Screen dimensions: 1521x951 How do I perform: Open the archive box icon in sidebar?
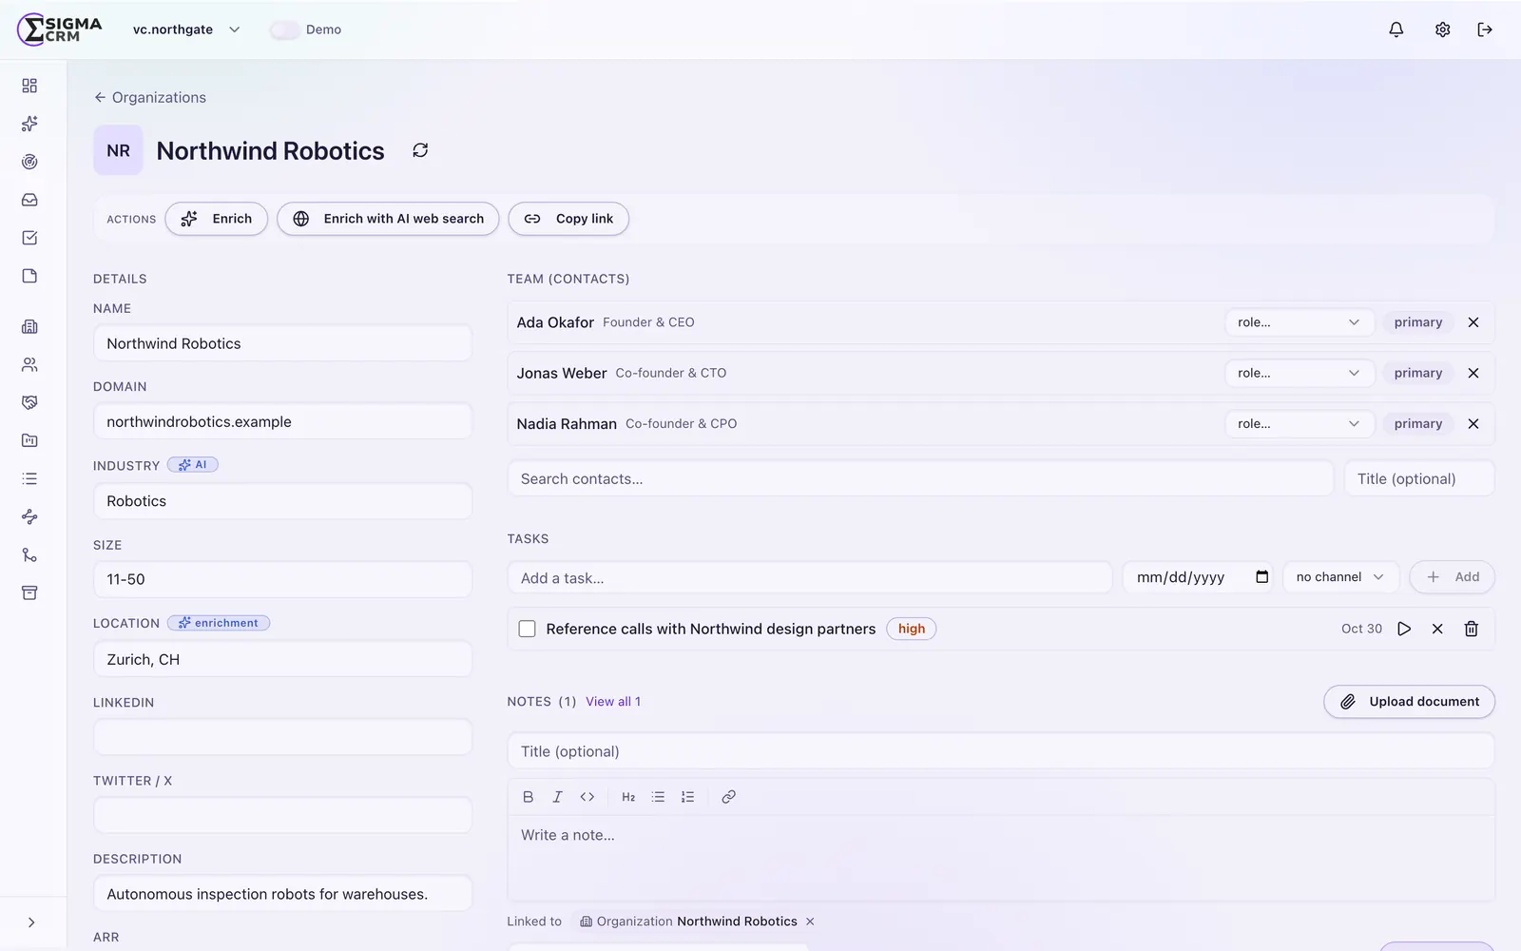tap(29, 592)
